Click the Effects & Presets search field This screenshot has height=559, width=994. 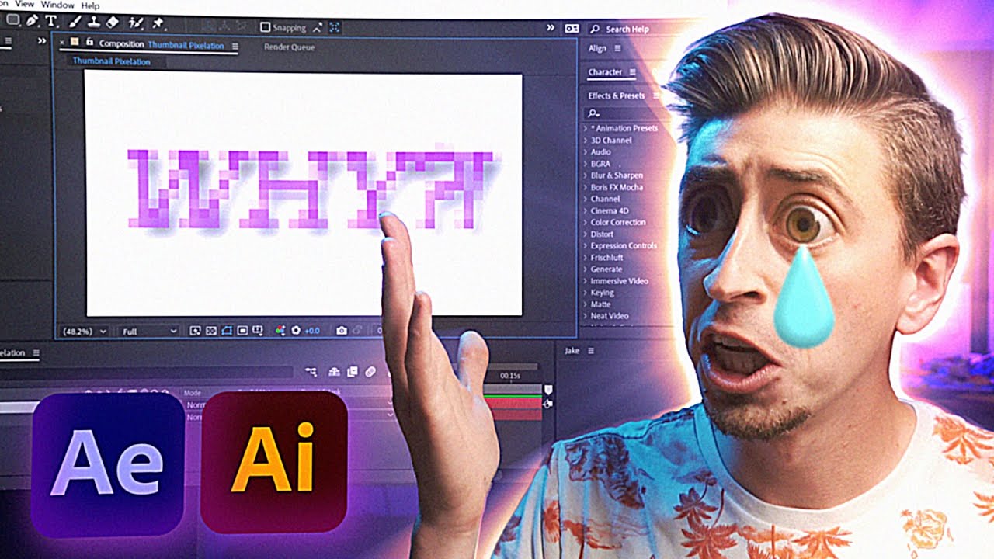(x=621, y=113)
